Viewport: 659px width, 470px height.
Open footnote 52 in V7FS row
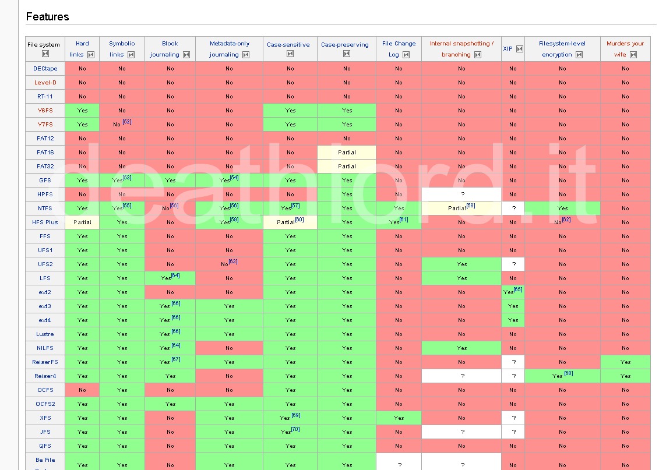(127, 122)
